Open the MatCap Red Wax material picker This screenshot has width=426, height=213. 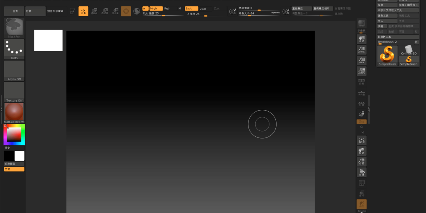[14, 113]
